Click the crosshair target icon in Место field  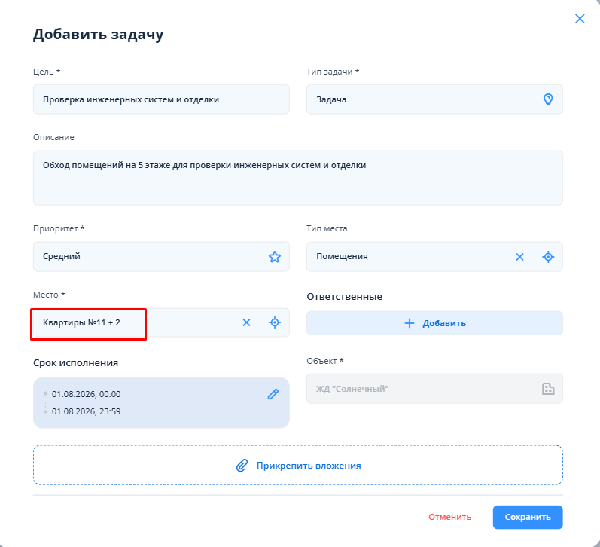click(x=274, y=322)
